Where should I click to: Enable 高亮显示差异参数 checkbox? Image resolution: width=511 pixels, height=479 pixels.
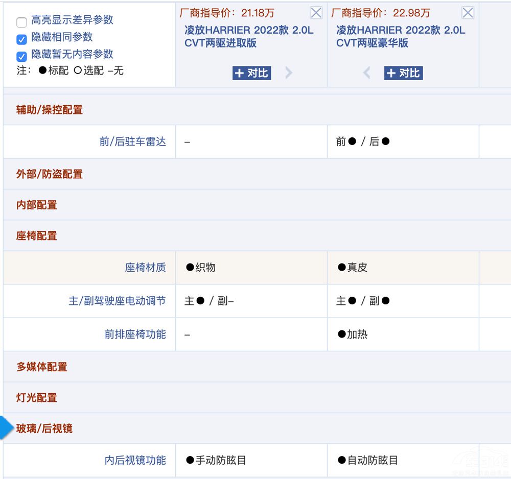pos(21,22)
